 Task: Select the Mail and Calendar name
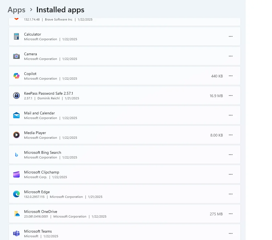pos(39,113)
